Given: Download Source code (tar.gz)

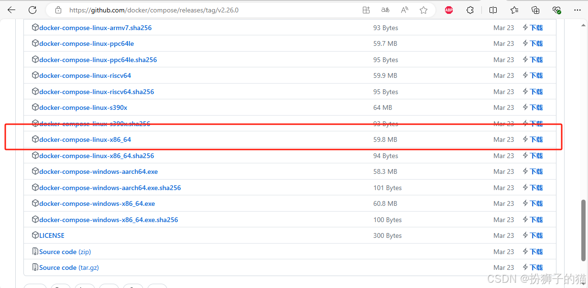Looking at the screenshot, I should pos(69,267).
